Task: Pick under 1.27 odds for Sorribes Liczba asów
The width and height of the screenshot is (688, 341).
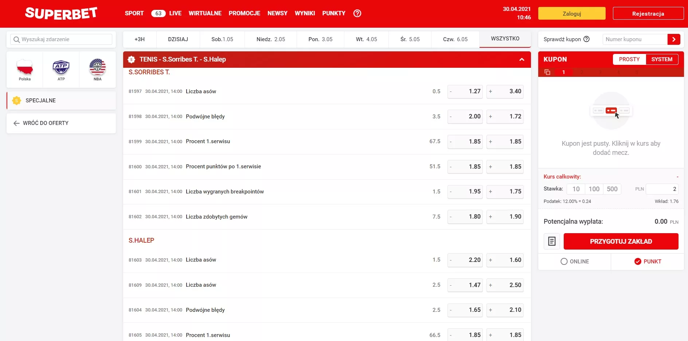Action: point(465,91)
